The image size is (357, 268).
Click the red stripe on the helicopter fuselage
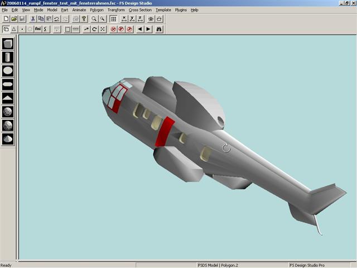pos(165,132)
